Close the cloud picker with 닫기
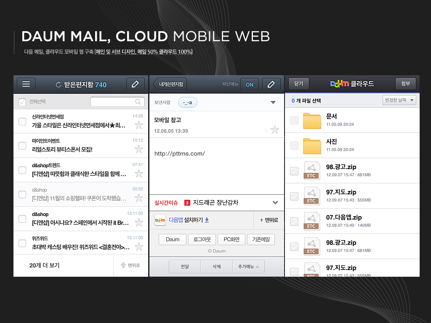This screenshot has height=323, width=431. pyautogui.click(x=298, y=84)
